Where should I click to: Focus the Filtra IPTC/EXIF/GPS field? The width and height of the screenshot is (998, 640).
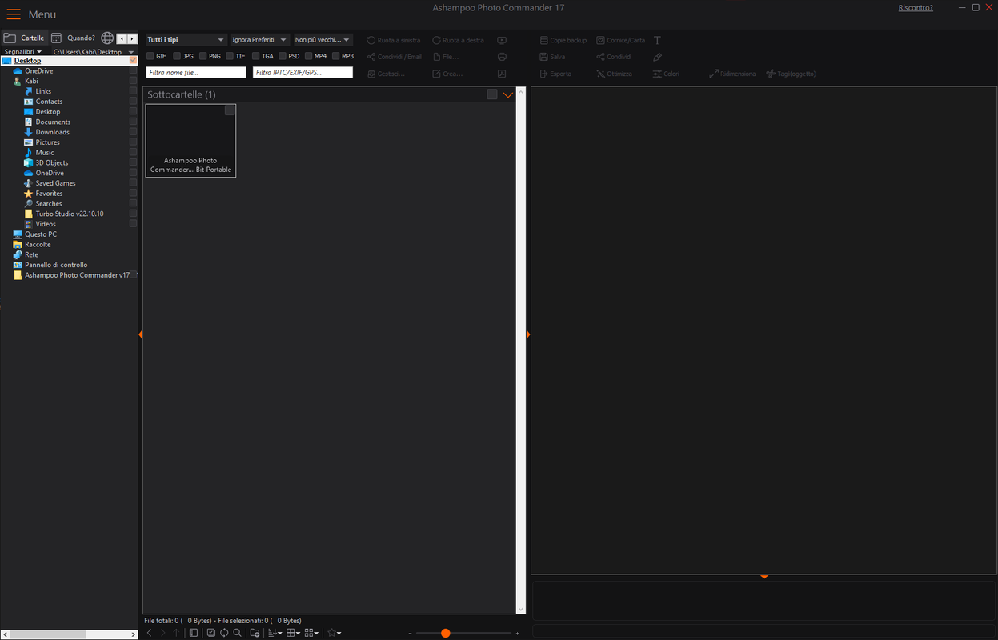303,72
